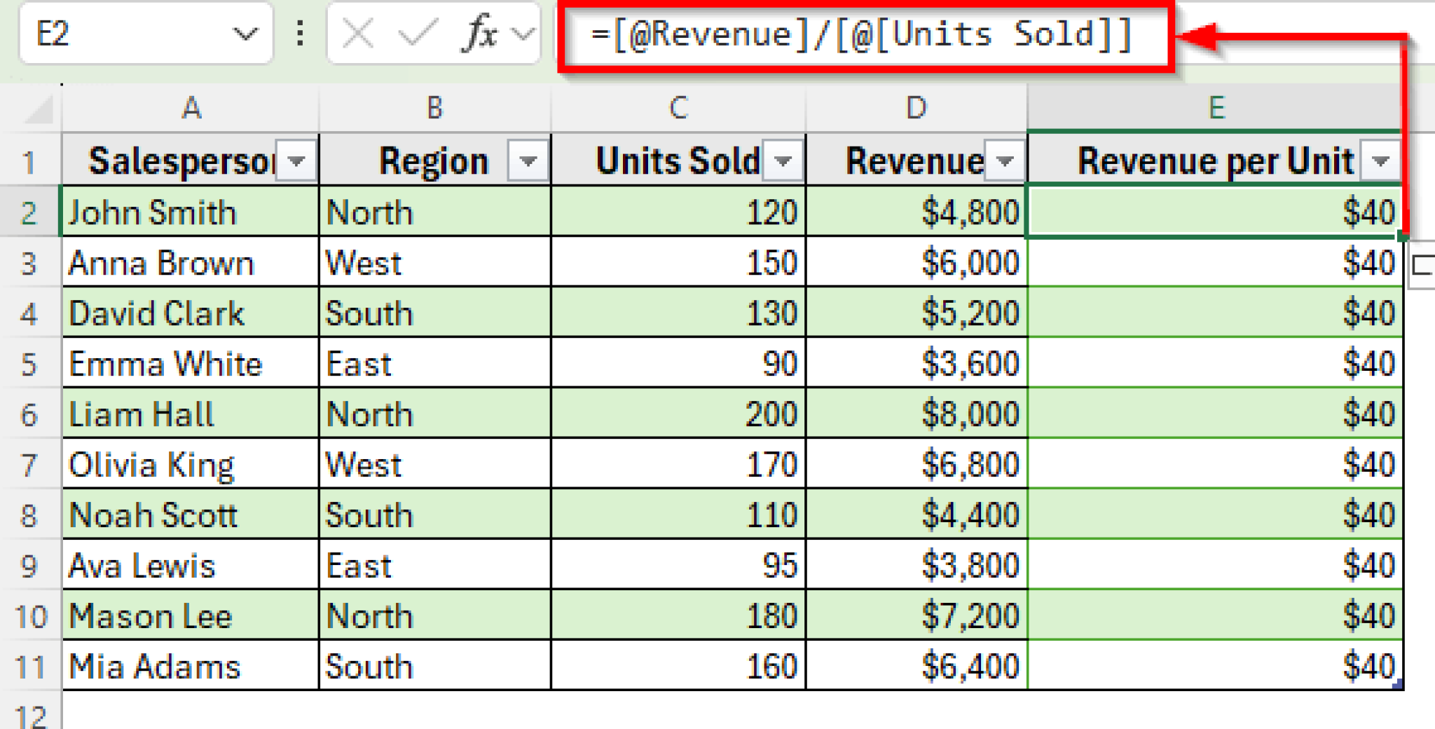Click the table resize handle at bottom-right corner
The width and height of the screenshot is (1435, 729).
click(x=1397, y=685)
